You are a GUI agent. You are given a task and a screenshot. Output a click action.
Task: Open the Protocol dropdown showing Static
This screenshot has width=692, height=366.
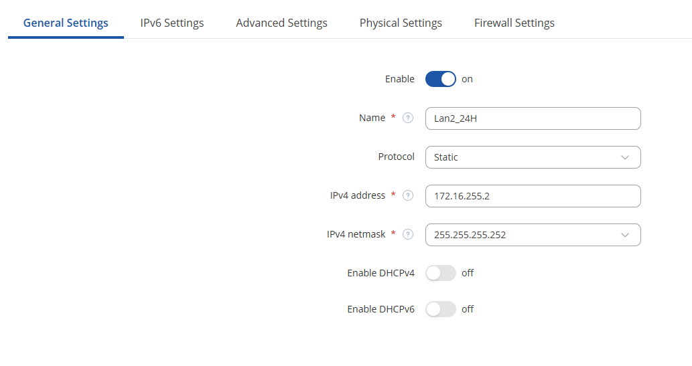coord(533,157)
